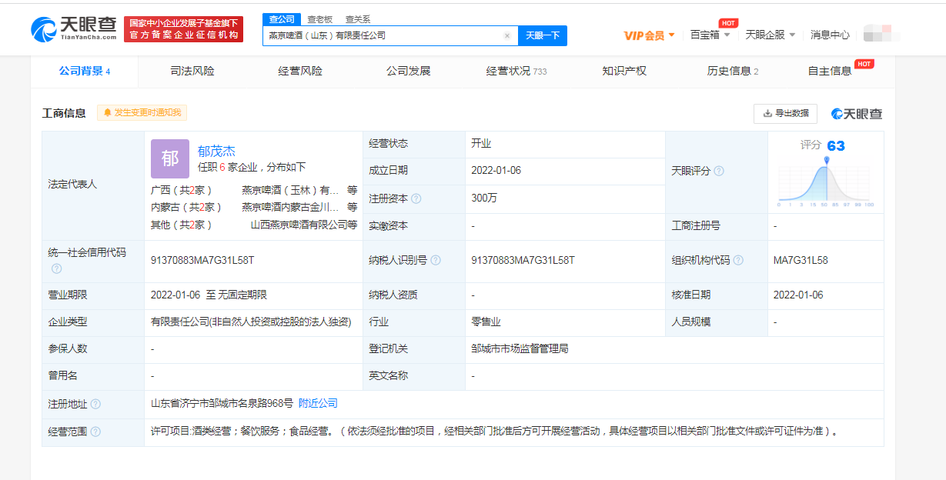This screenshot has width=946, height=480.
Task: Click the 营业期限 value text
Action: coord(209,295)
